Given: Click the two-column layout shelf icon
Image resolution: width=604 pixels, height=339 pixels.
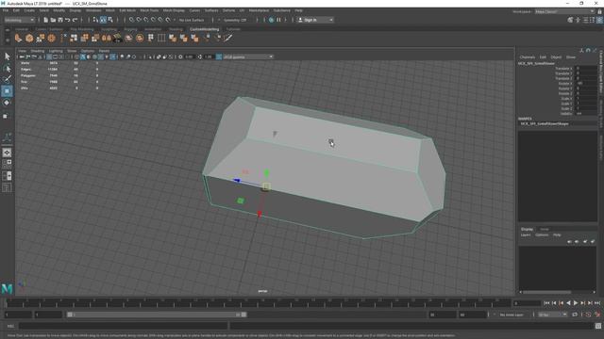Looking at the screenshot, I should [161, 38].
